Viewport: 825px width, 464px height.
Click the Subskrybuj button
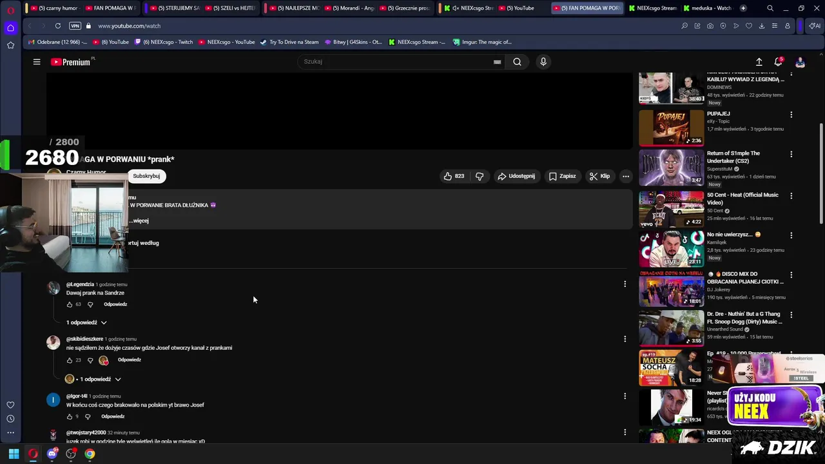click(x=146, y=176)
